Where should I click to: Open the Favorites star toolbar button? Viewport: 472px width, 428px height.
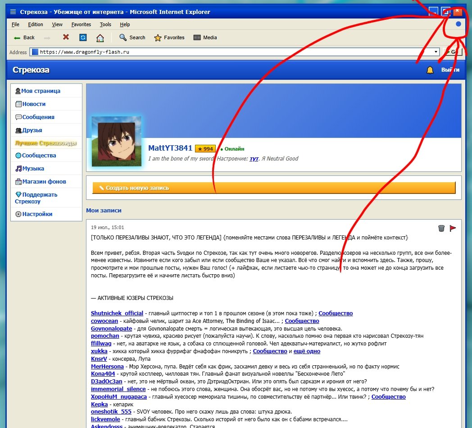[169, 38]
